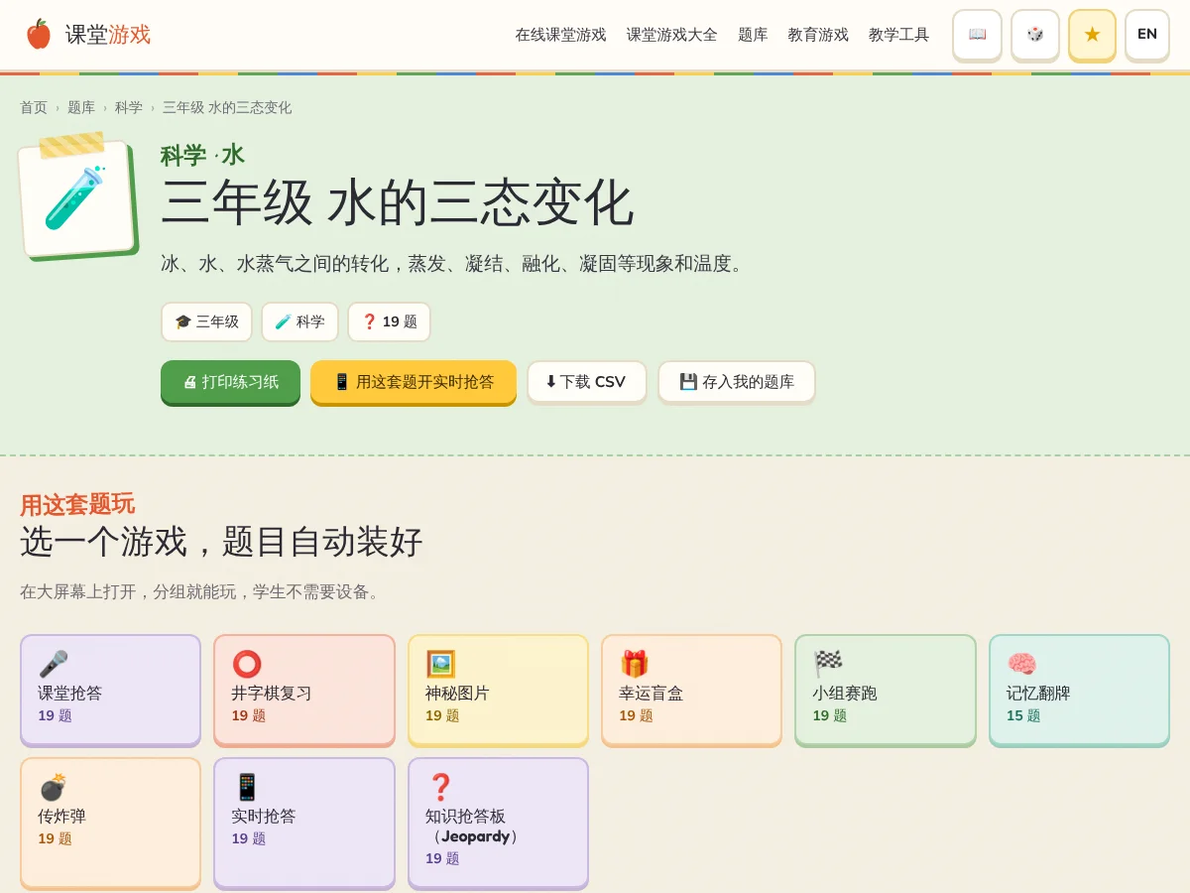
Task: Click the 三年级 水的三态变化 breadcrumb text
Action: pos(227,107)
